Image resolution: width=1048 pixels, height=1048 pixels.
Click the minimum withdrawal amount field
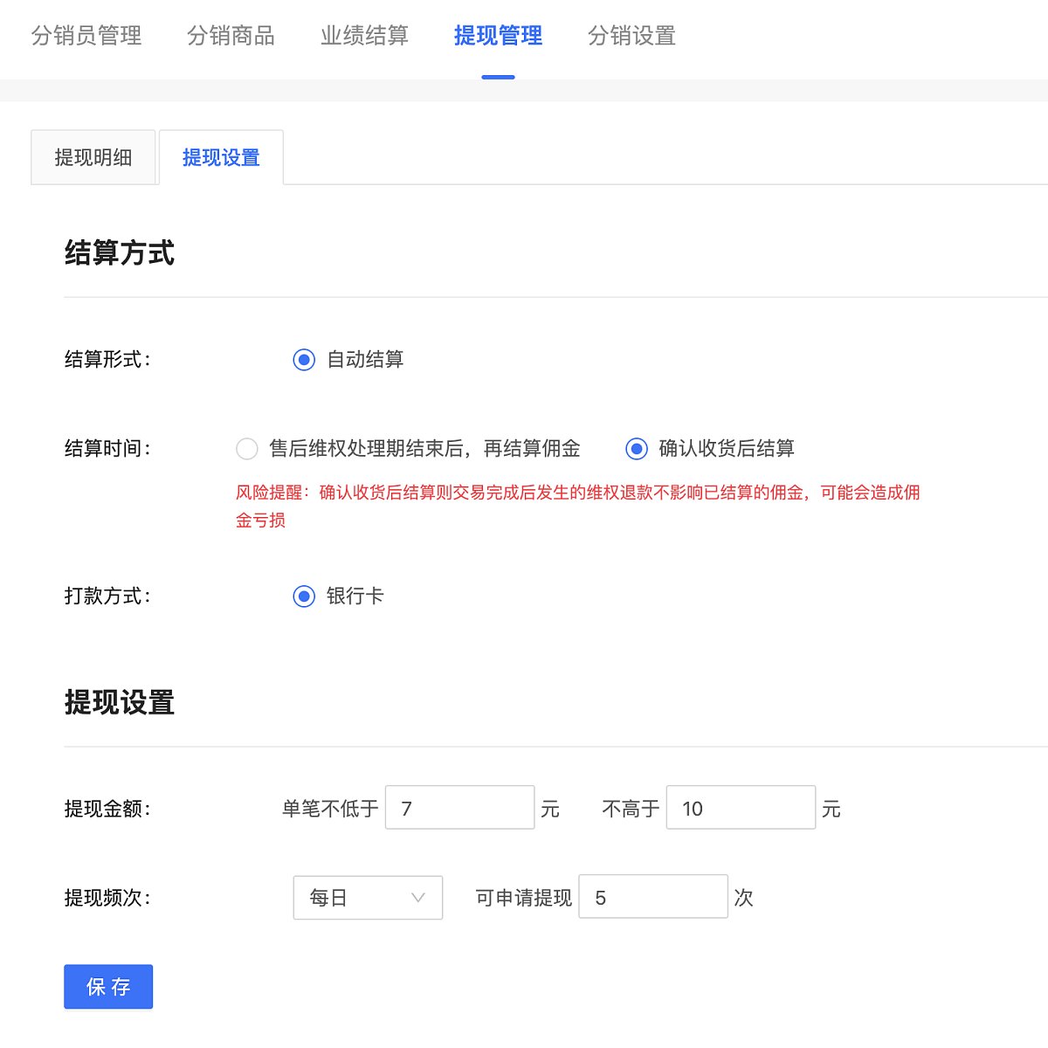click(459, 808)
